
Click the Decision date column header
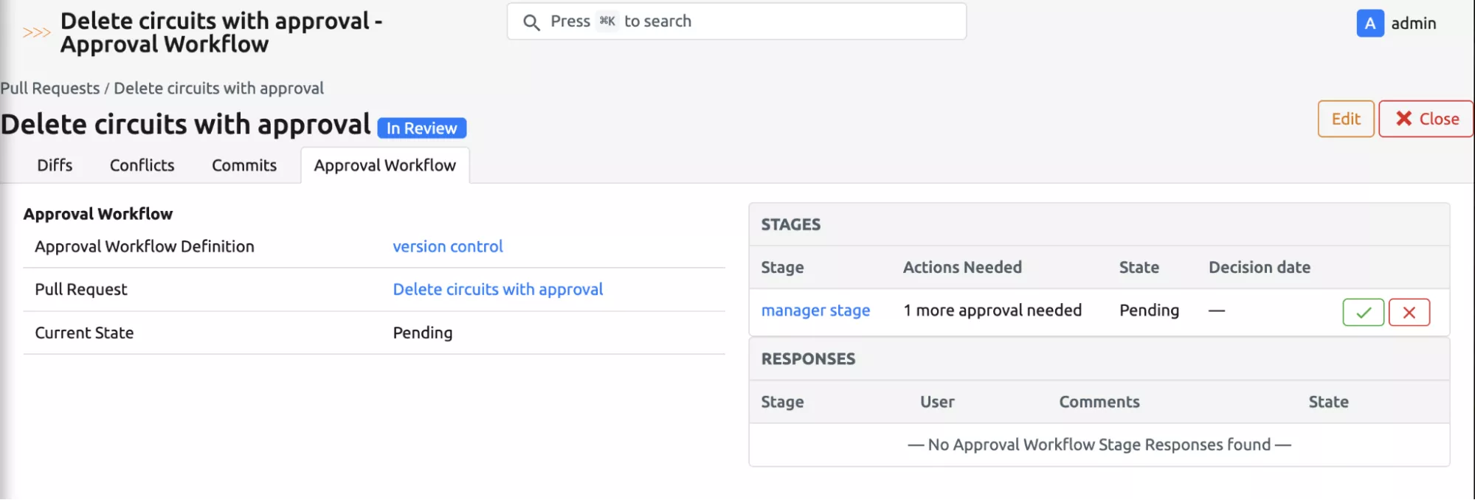point(1259,267)
